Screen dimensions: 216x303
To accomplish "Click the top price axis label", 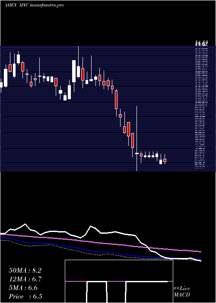I will click(x=202, y=44).
